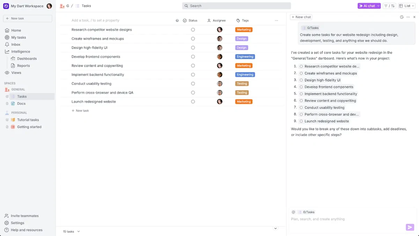Open Dashboards in the sidebar
This screenshot has width=419, height=236.
[x=27, y=59]
